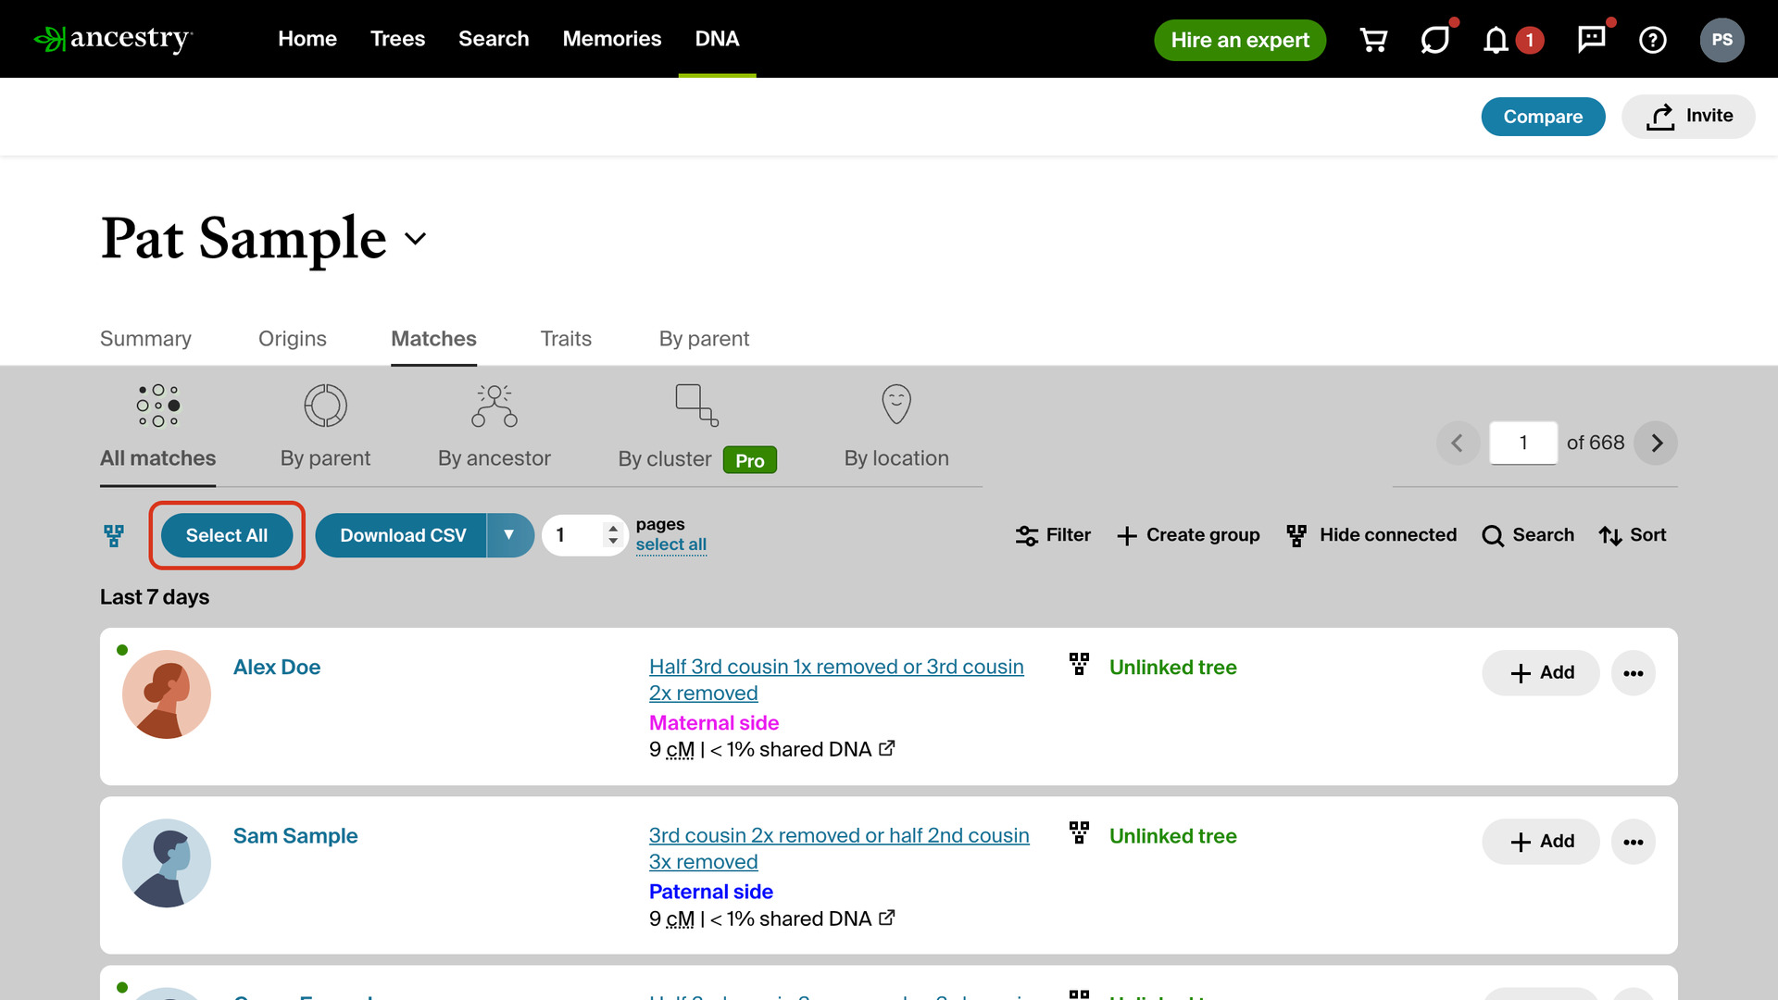Click the select all pages link

coord(671,544)
